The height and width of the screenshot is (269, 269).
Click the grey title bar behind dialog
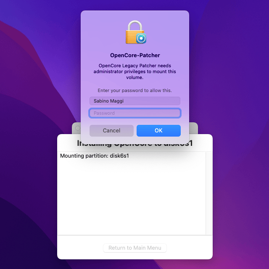coord(193,128)
